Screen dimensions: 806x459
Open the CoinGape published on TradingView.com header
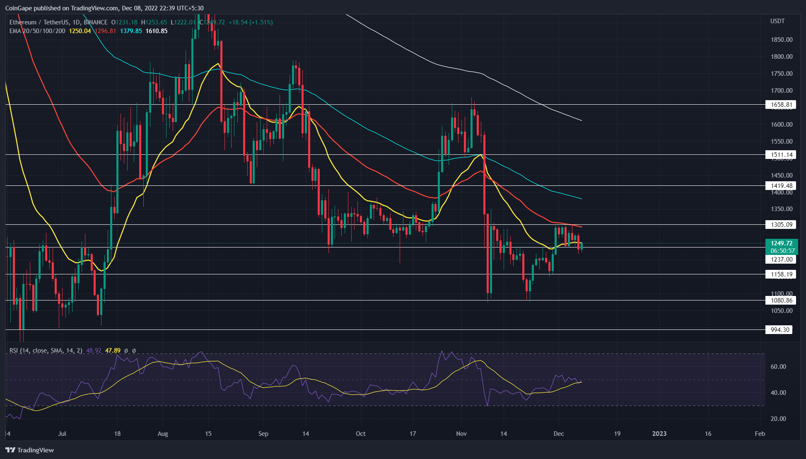click(104, 8)
